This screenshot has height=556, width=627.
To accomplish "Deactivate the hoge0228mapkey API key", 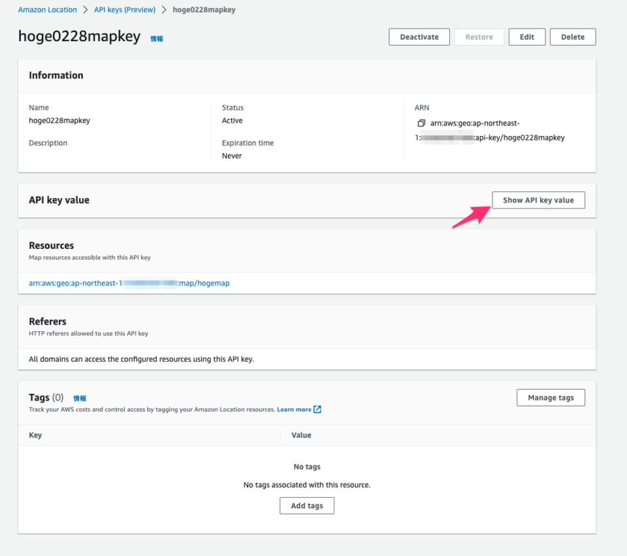I will point(419,37).
